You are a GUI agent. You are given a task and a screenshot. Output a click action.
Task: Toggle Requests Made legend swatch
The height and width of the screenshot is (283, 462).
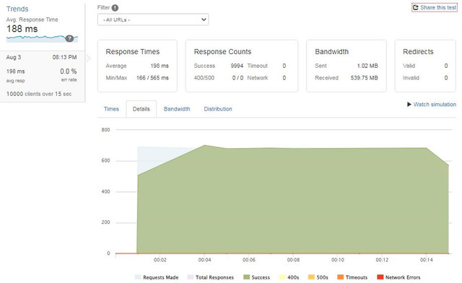coord(138,277)
